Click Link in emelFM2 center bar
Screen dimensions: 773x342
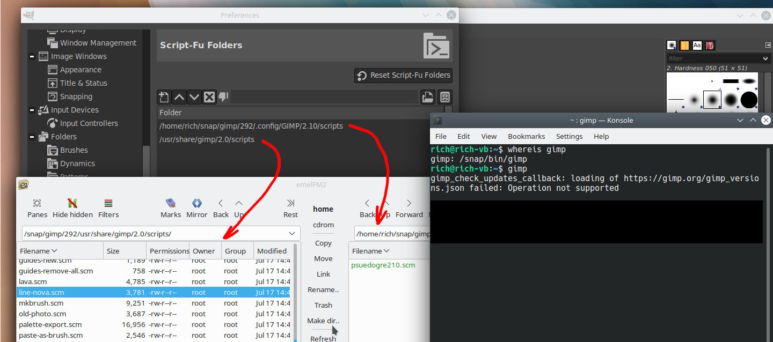click(x=323, y=274)
